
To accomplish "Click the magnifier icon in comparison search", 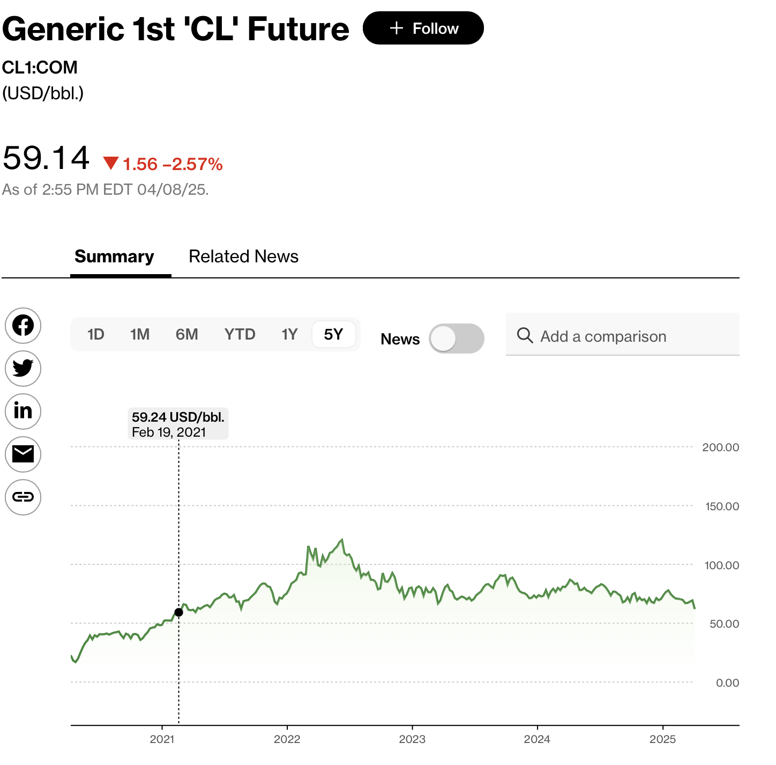I will [x=525, y=336].
